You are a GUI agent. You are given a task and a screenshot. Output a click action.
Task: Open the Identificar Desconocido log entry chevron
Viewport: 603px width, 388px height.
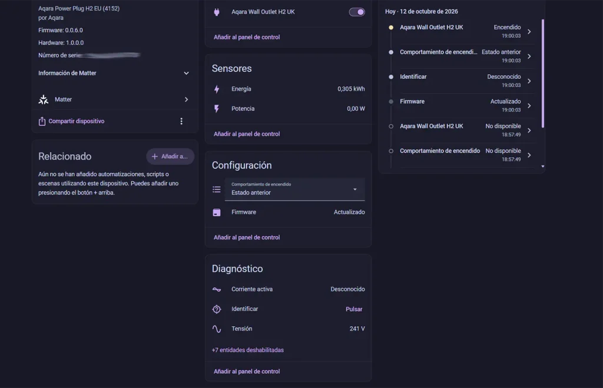point(529,81)
